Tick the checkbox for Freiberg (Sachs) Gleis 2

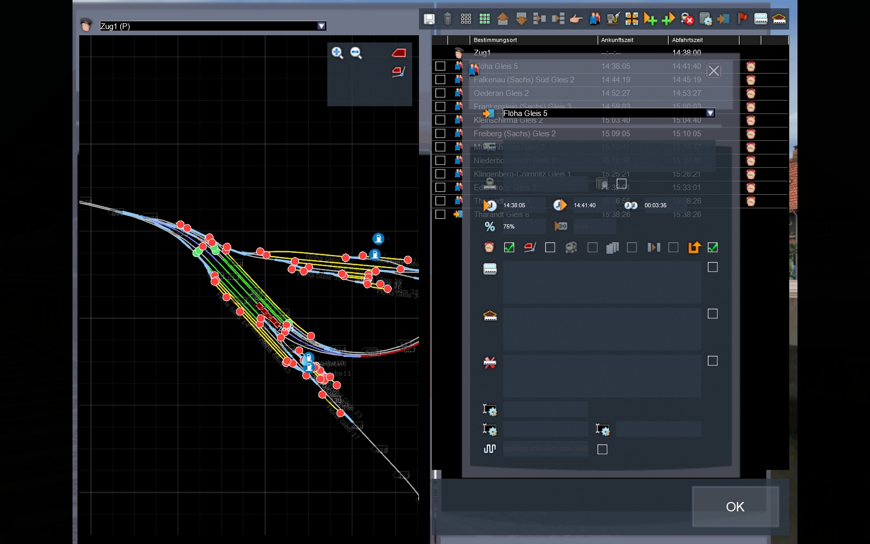(440, 134)
